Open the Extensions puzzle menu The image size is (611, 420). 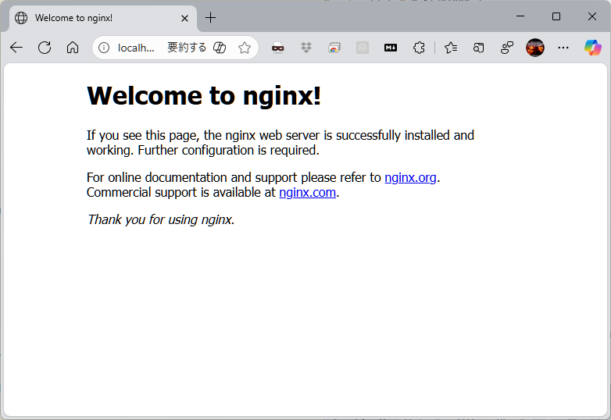419,48
